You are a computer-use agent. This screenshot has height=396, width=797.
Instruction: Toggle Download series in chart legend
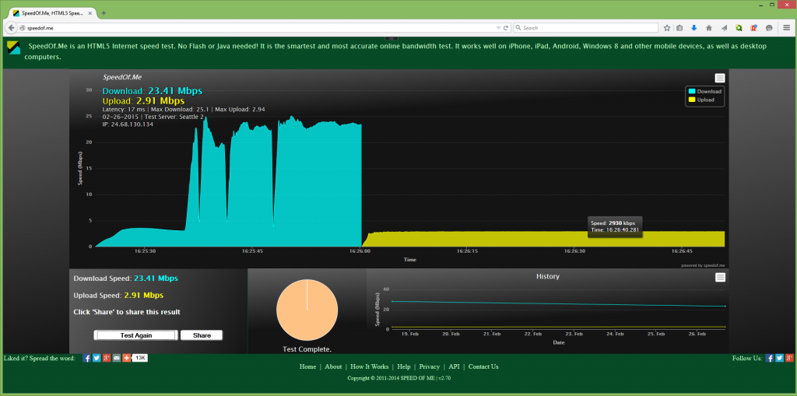[705, 92]
